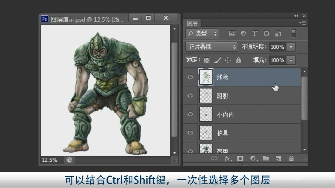Screen dimensions: 335x188
Task: Click the 小内内 layer thumbnail
Action: tap(206, 114)
